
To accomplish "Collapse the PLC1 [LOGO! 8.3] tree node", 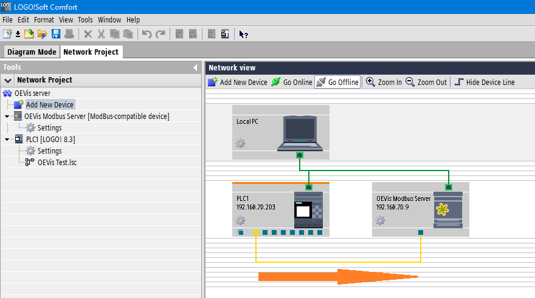I will [7, 140].
